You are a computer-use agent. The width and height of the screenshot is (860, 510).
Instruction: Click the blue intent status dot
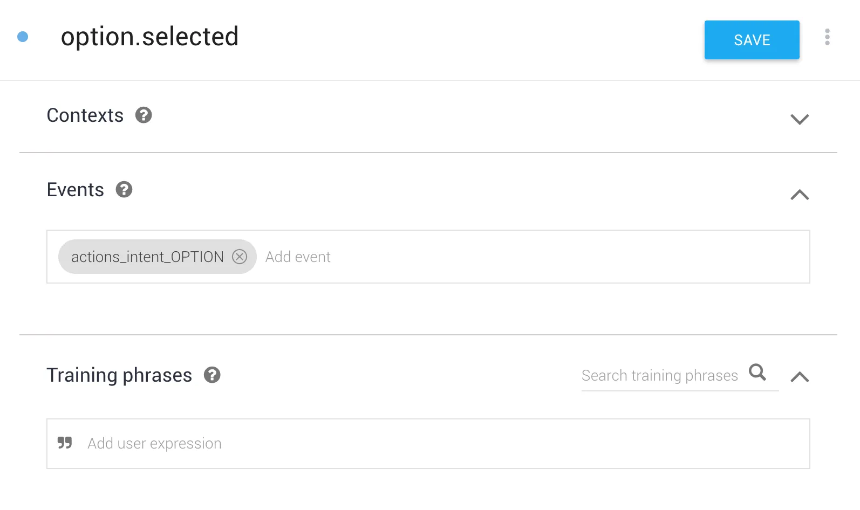(x=23, y=37)
